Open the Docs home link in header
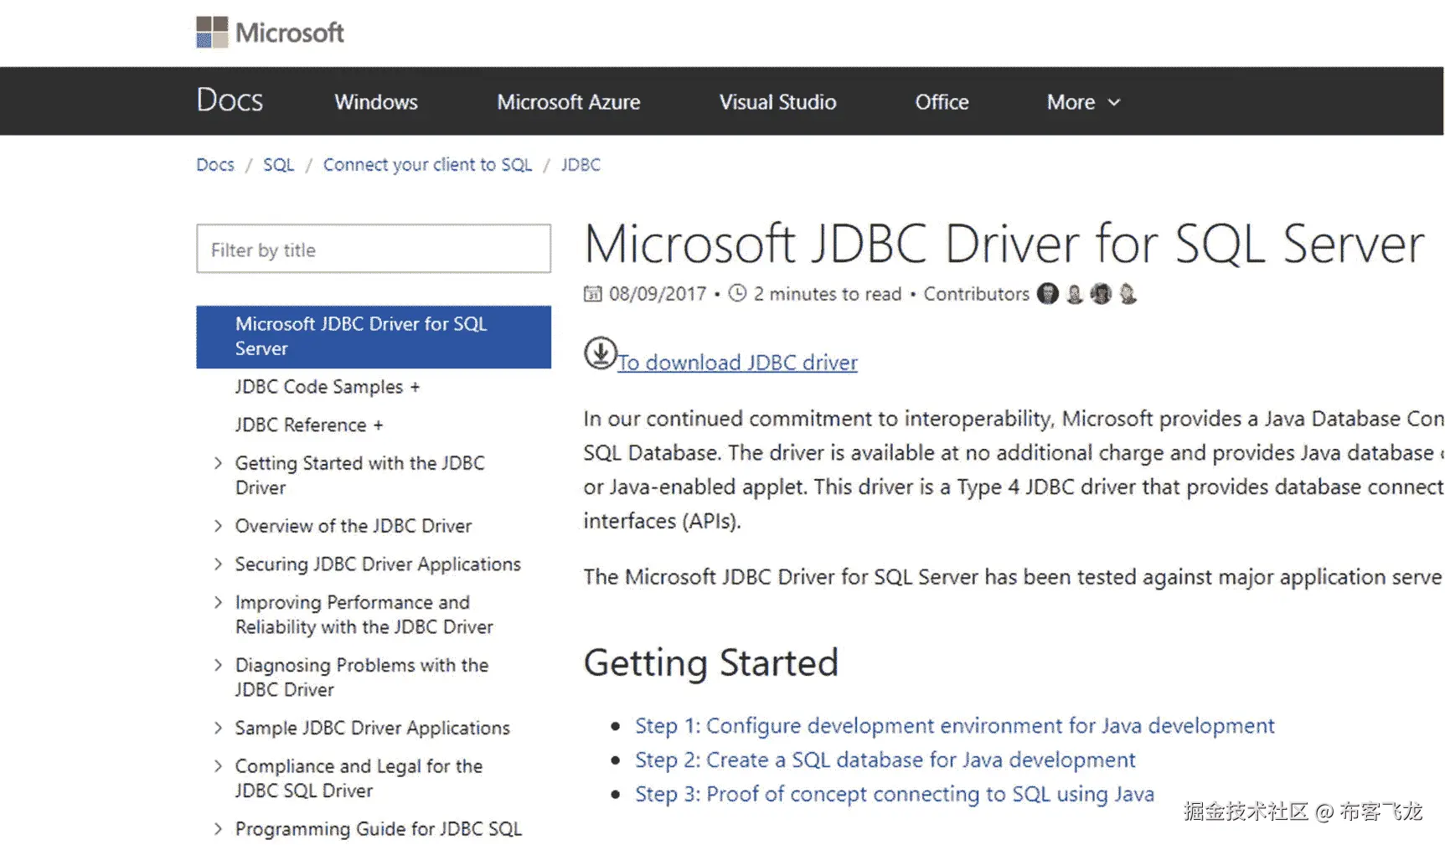1445x845 pixels. (230, 100)
